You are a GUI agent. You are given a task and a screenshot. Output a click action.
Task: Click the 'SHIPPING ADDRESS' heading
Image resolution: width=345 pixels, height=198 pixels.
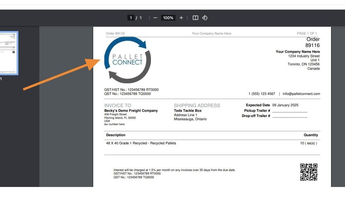coord(197,105)
